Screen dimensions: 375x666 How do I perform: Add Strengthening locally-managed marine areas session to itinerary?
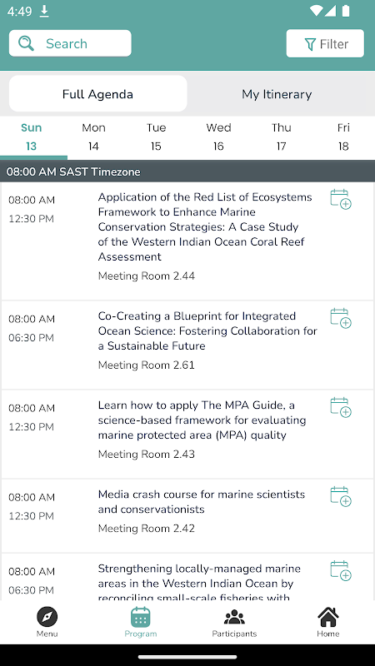[341, 571]
